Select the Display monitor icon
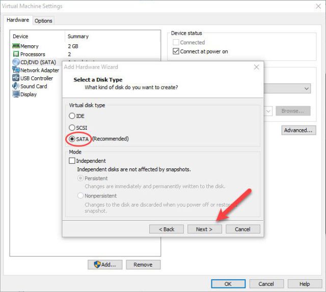This screenshot has height=292, width=326. point(16,94)
